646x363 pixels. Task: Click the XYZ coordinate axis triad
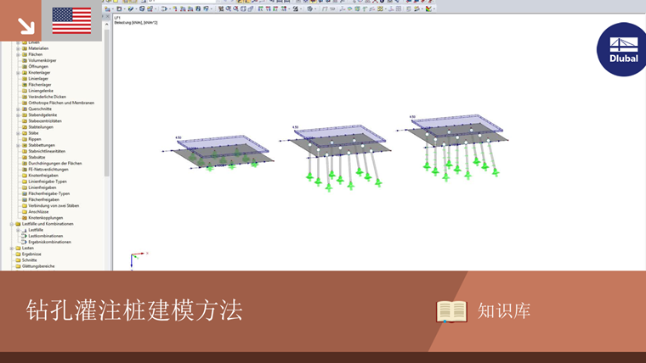[139, 260]
